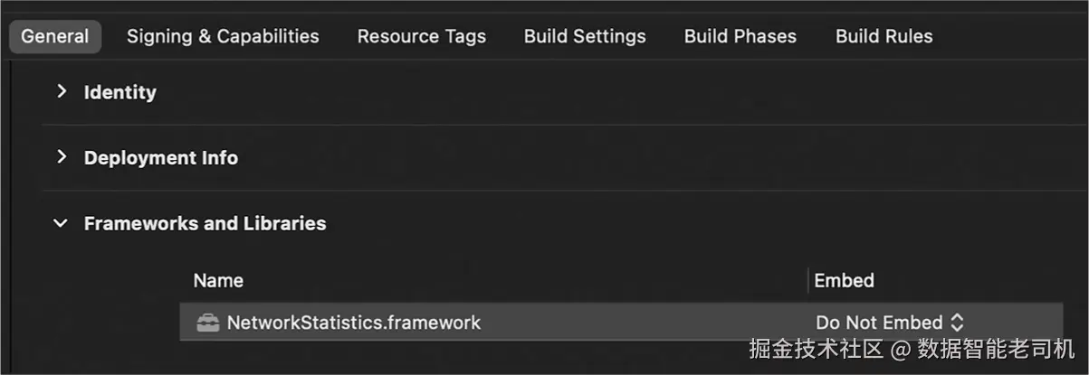Expand the Deployment Info chevron
Image resolution: width=1089 pixels, height=375 pixels.
pos(62,157)
